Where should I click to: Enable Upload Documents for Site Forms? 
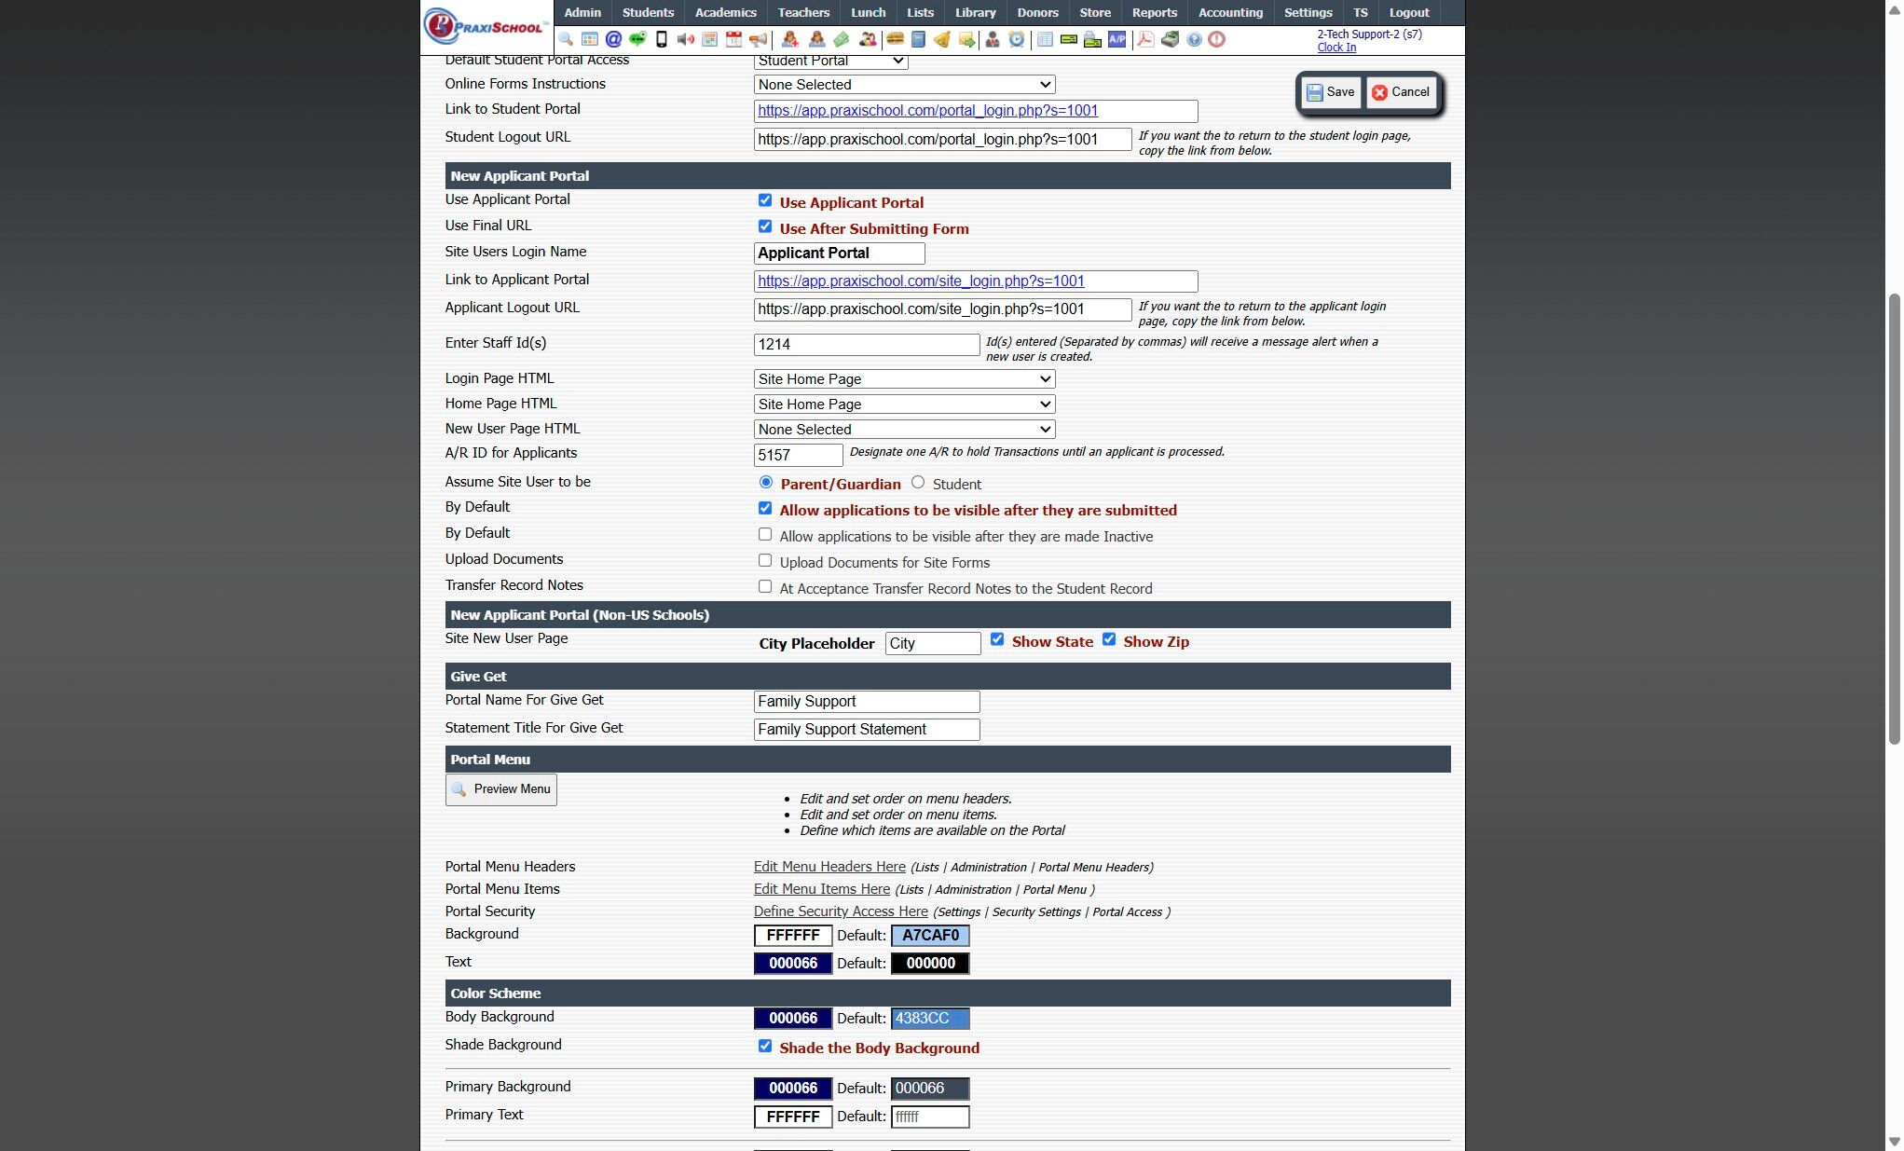[x=765, y=560]
